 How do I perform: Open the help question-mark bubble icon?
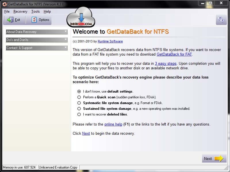(x=221, y=20)
